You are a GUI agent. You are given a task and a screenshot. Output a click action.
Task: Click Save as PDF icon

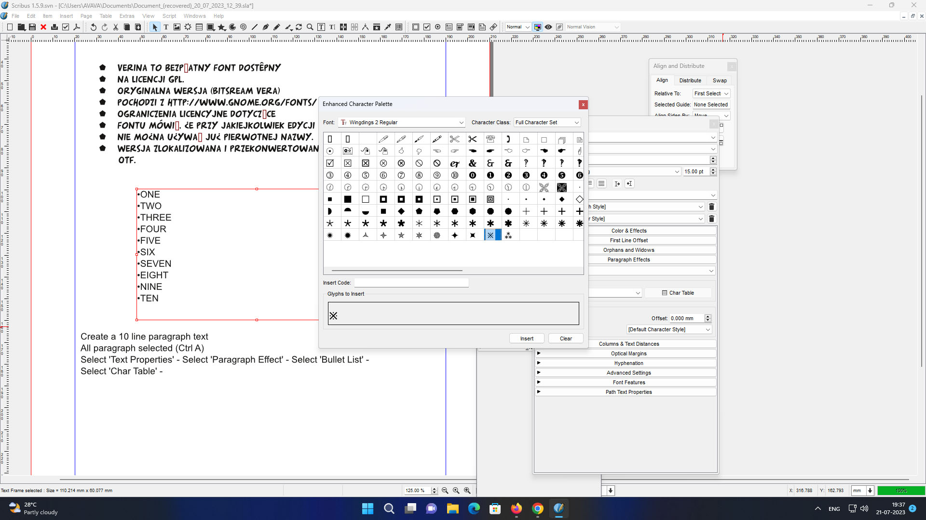[x=77, y=27]
